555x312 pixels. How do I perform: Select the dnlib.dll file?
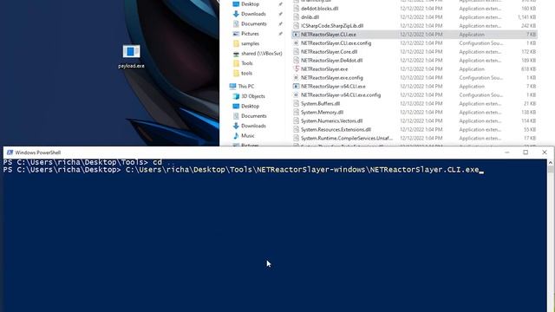coord(310,17)
